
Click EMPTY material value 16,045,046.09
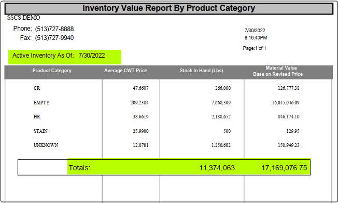[x=286, y=103]
